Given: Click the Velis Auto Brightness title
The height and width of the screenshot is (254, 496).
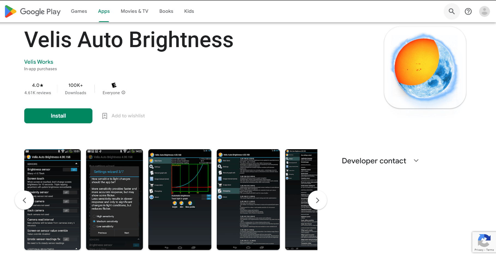Looking at the screenshot, I should [129, 40].
